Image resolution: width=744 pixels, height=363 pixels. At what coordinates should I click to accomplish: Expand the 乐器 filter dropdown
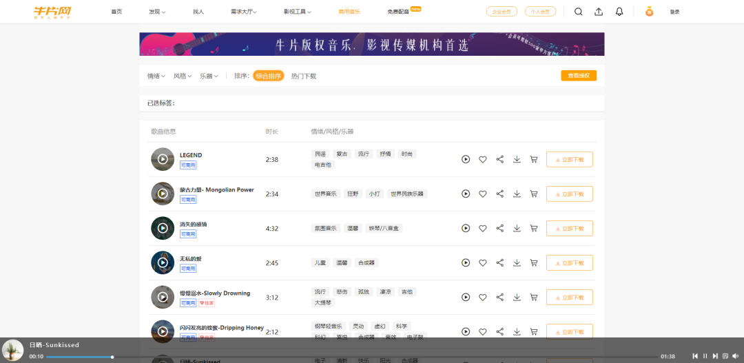pyautogui.click(x=209, y=76)
